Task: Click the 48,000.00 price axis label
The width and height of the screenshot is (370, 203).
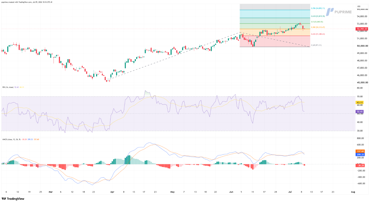Action: click(362, 61)
